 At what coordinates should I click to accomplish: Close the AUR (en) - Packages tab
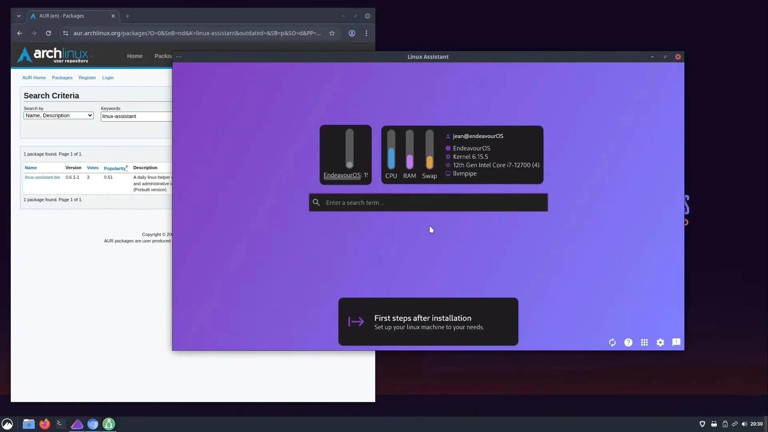pos(113,16)
